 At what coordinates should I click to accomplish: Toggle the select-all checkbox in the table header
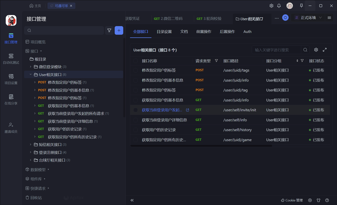[x=136, y=61]
